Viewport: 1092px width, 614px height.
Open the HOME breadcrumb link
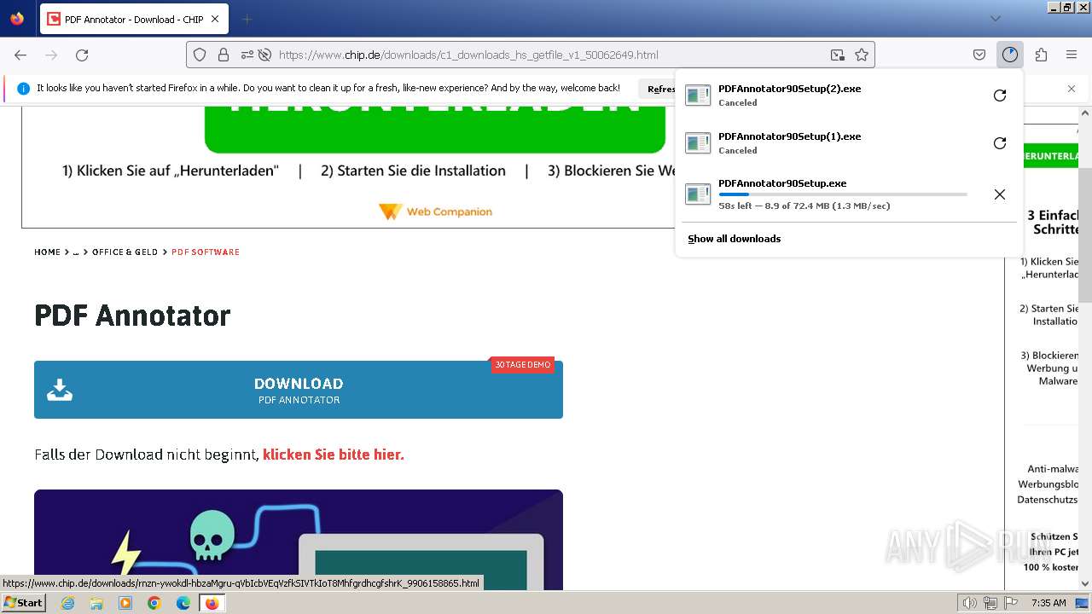(47, 252)
